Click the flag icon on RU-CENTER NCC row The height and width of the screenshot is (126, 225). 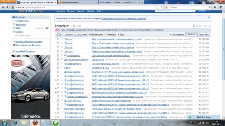coord(62,100)
